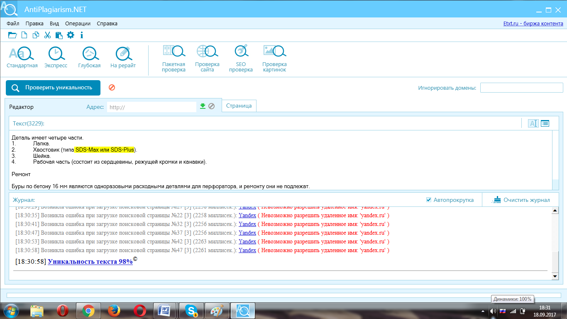Load page with green download arrow
567x319 pixels.
pos(203,106)
